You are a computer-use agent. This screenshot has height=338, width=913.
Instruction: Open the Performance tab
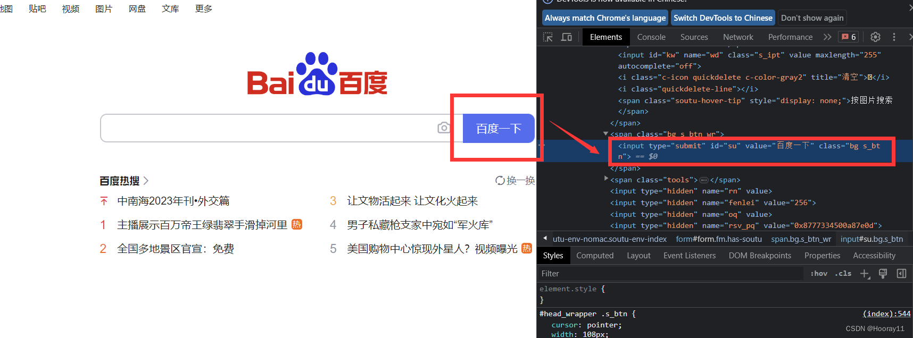790,37
